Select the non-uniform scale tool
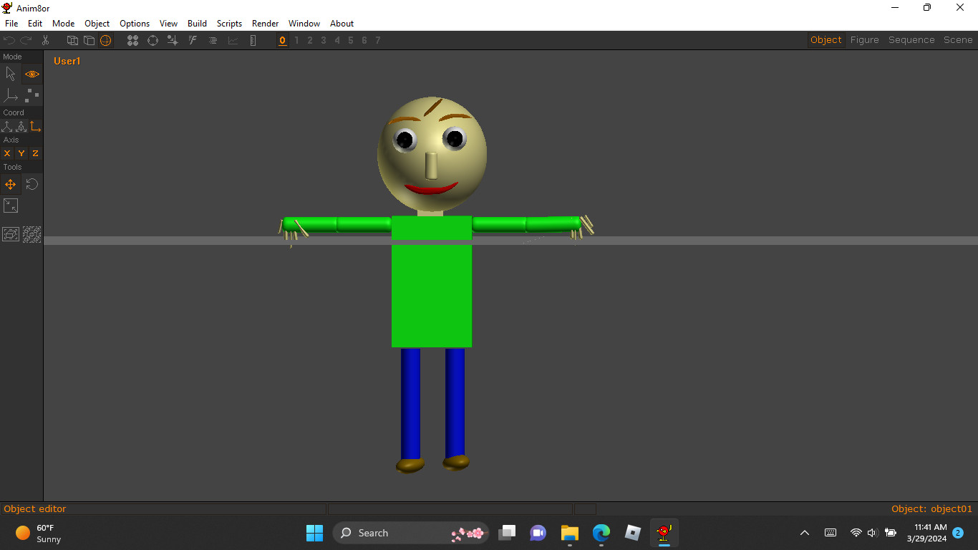Viewport: 978px width, 550px height. pos(11,206)
